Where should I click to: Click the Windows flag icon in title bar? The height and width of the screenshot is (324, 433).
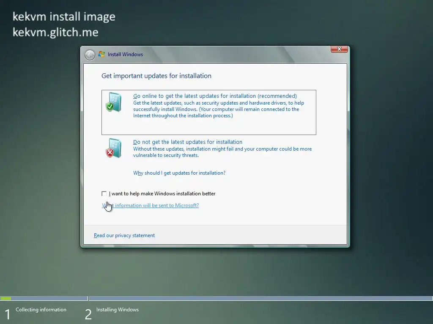click(x=101, y=54)
